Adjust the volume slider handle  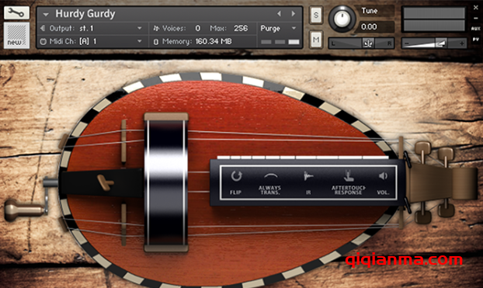(441, 43)
